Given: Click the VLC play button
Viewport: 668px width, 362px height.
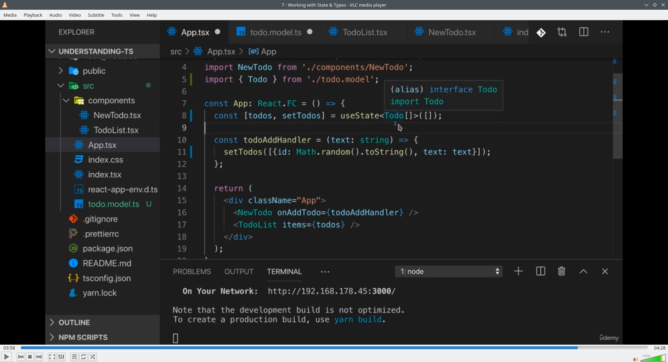Looking at the screenshot, I should point(6,357).
